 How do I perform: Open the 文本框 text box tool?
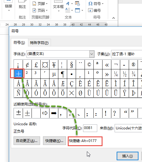click(x=58, y=6)
